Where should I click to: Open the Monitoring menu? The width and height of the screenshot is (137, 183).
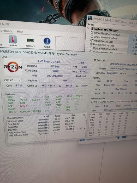(7, 31)
